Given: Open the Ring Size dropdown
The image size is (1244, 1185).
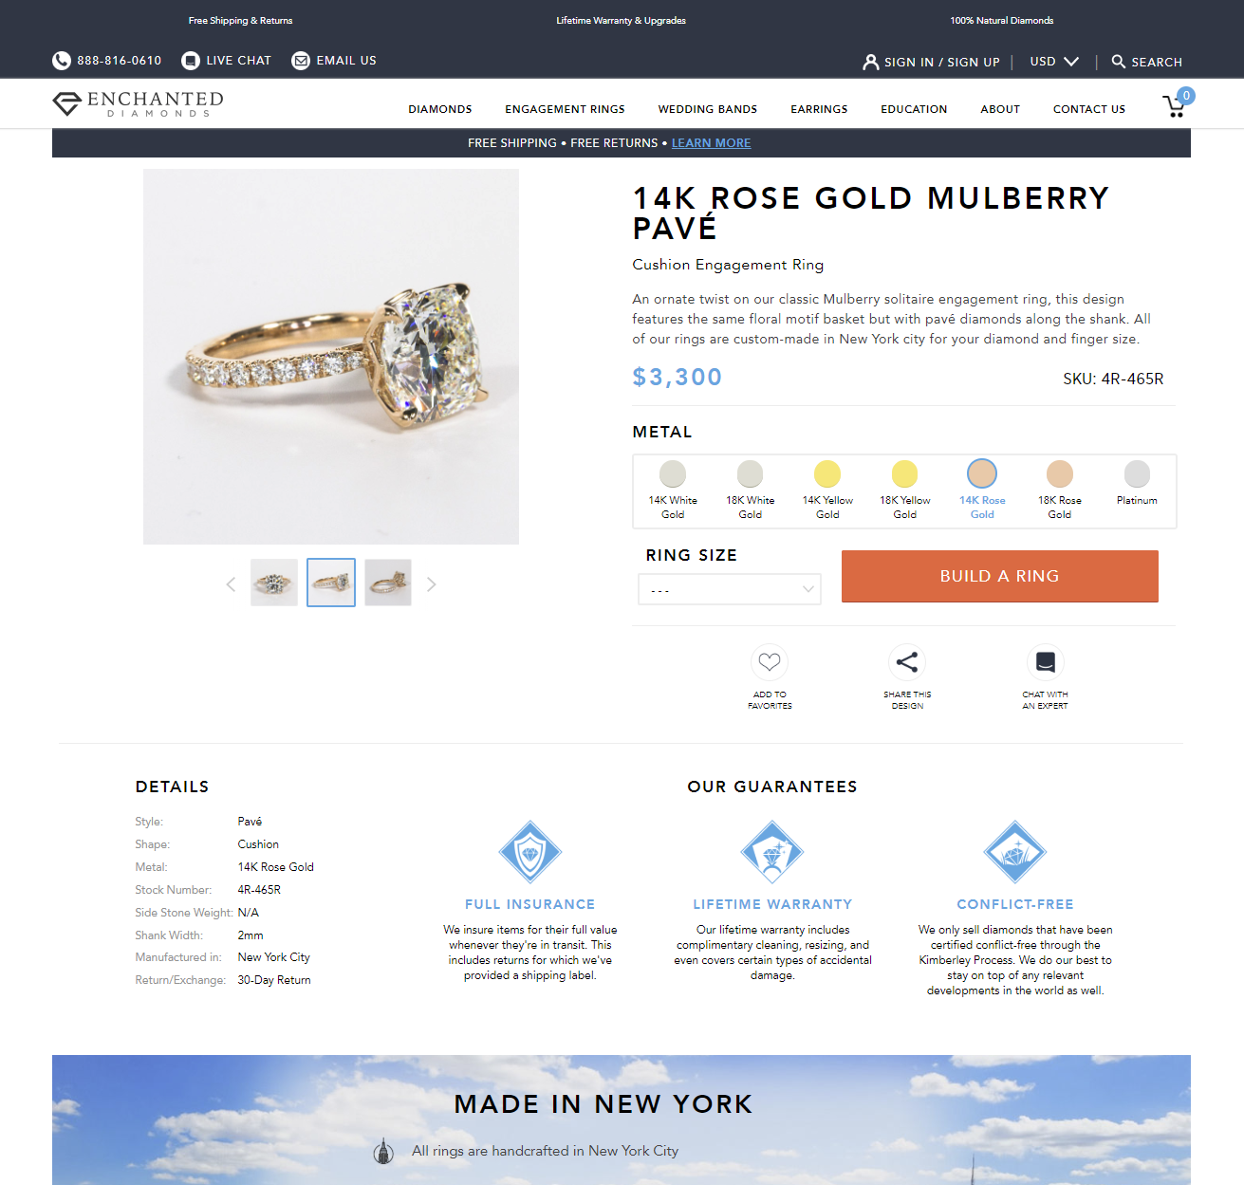Looking at the screenshot, I should (x=730, y=589).
